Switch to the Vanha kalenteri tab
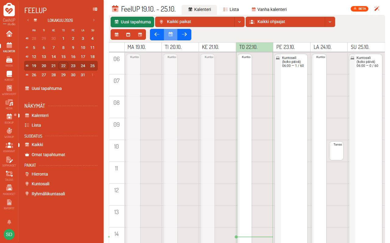 269,9
